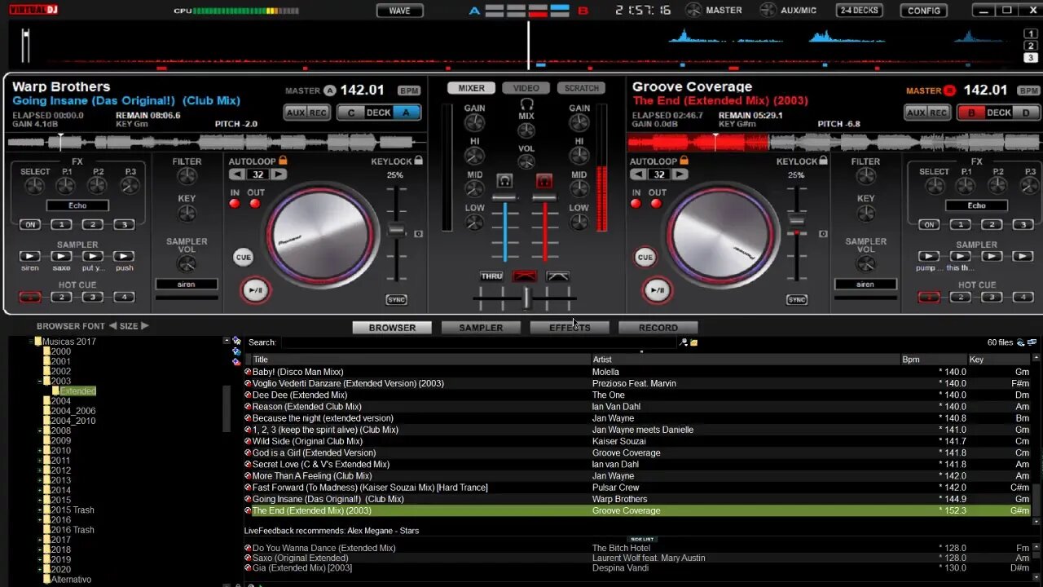
Task: Open the BROWSER tab
Action: (x=392, y=328)
